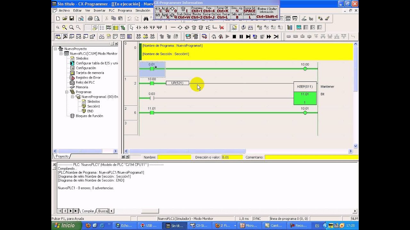Switch to the Compilar output tab
Screen dimensions: 410x230
pyautogui.click(x=88, y=211)
